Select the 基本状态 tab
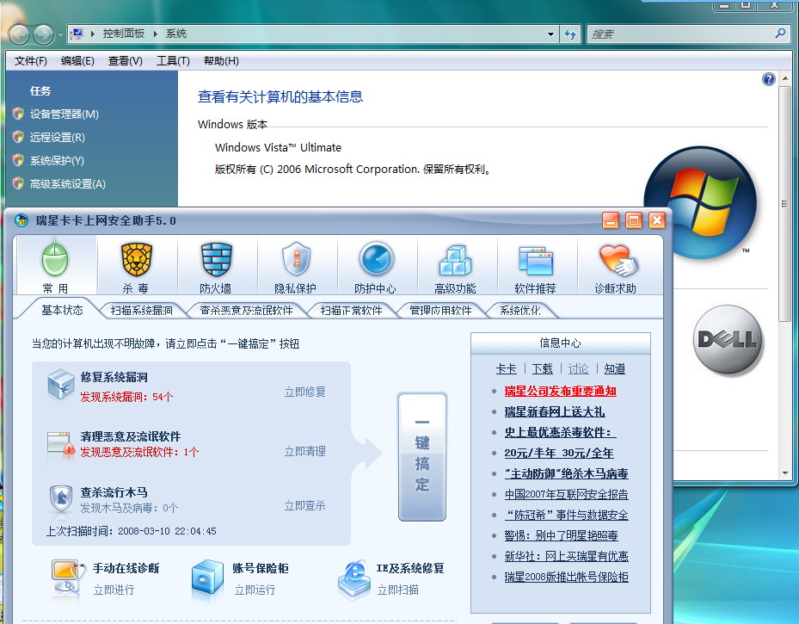799x624 pixels. click(x=62, y=310)
